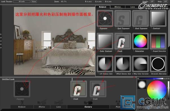This screenshot has width=170, height=111.
Task: Pick the Color Contrast tool
Action: pos(105,41)
